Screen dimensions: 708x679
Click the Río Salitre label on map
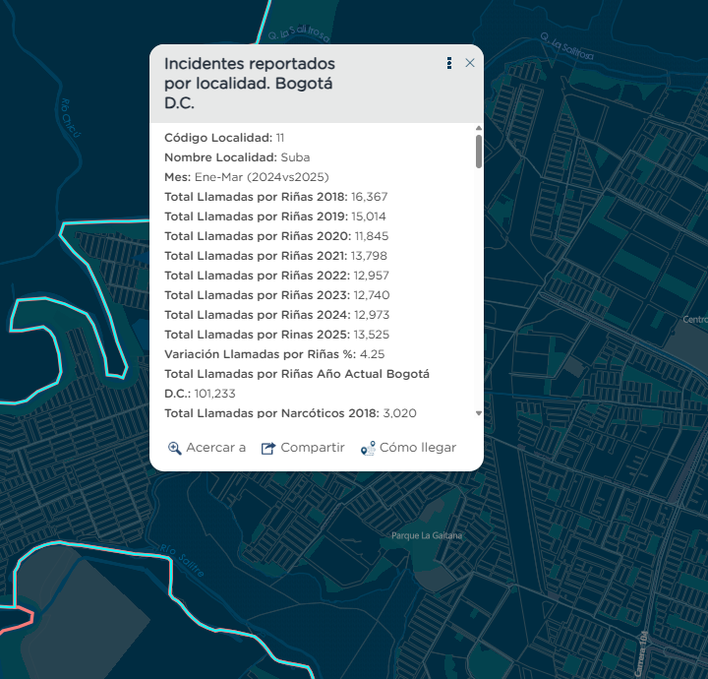(x=177, y=560)
